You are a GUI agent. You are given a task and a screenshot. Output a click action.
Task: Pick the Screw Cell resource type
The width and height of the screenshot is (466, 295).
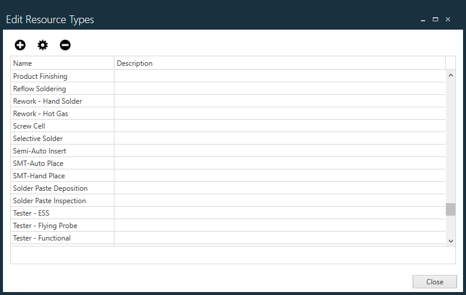29,126
